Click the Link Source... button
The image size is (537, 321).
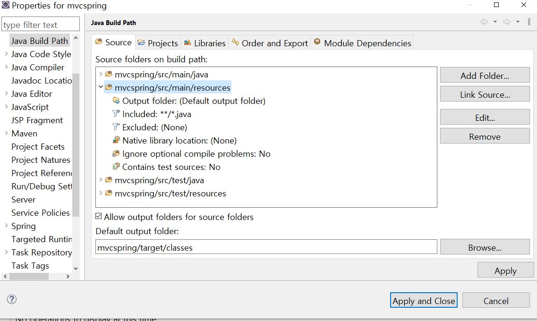[x=485, y=94]
